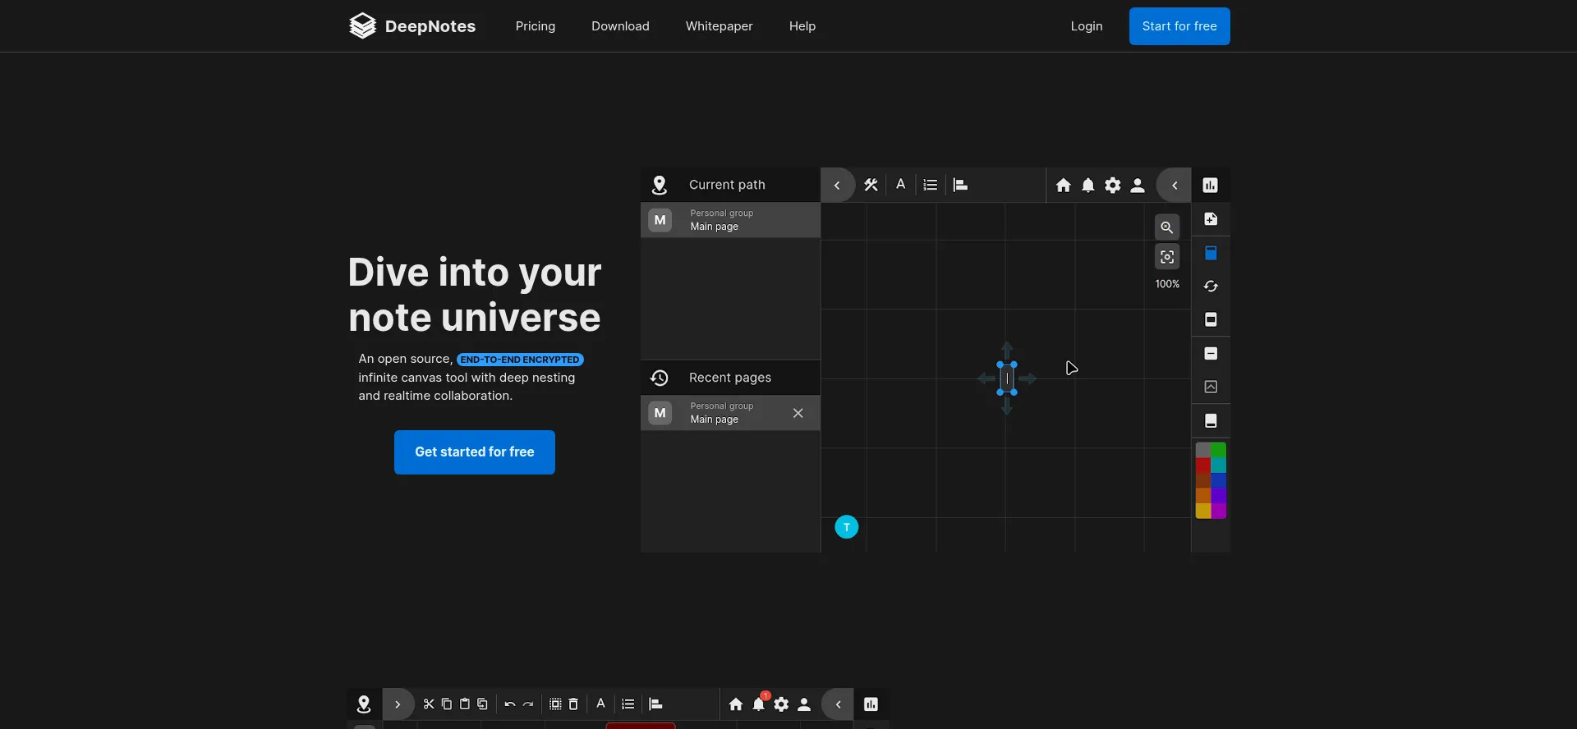
Task: Click the Delete trash icon
Action: point(573,704)
